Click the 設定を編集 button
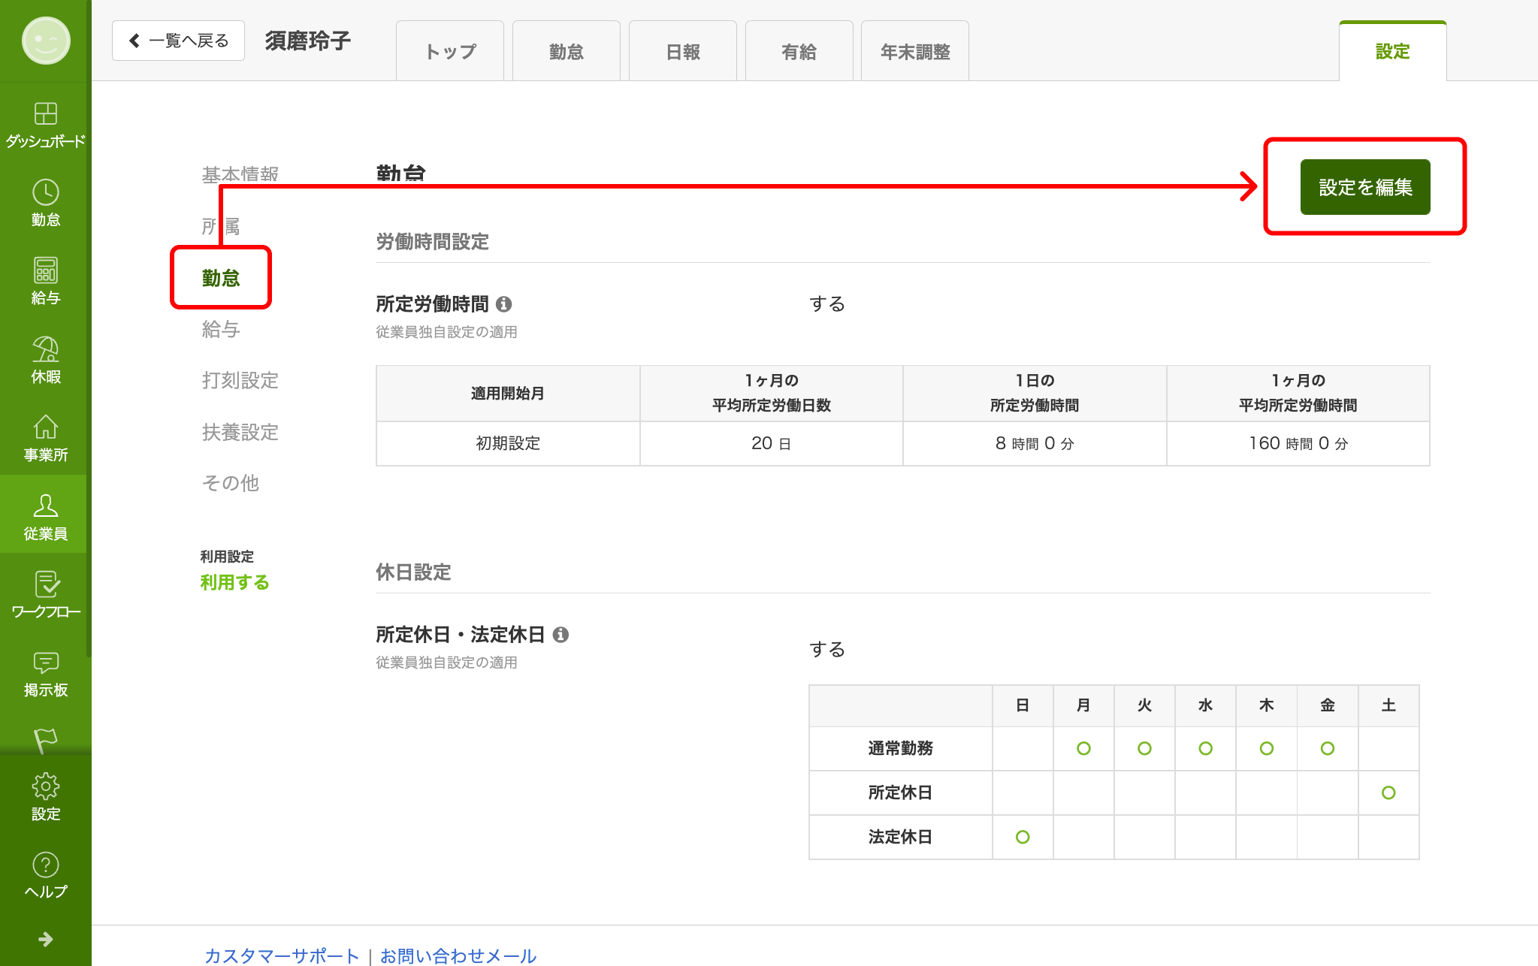 click(1364, 187)
